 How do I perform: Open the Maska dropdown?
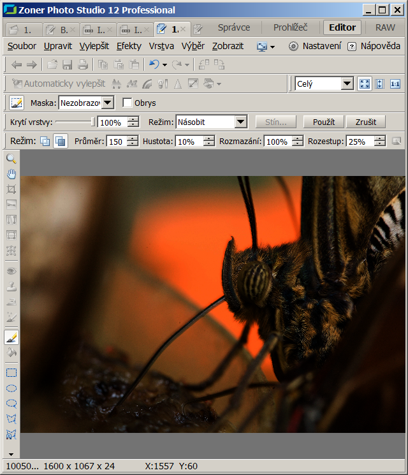click(107, 103)
